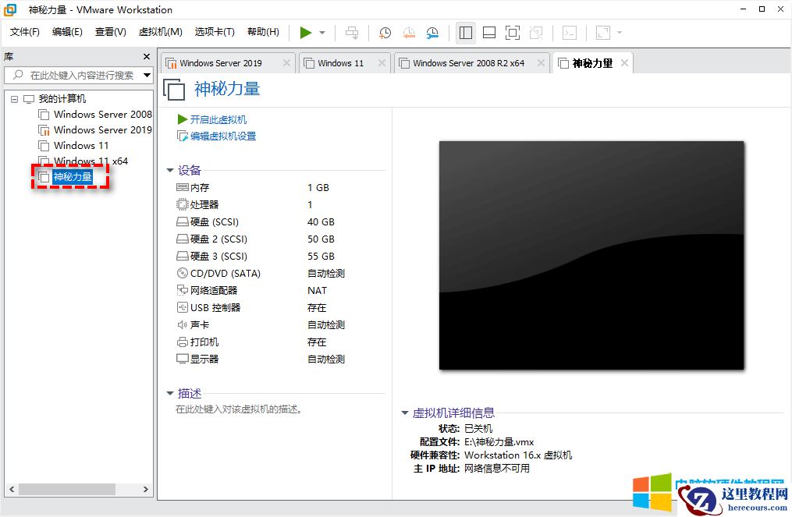Click the console view toolbar icon
This screenshot has height=517, width=792.
(x=570, y=33)
